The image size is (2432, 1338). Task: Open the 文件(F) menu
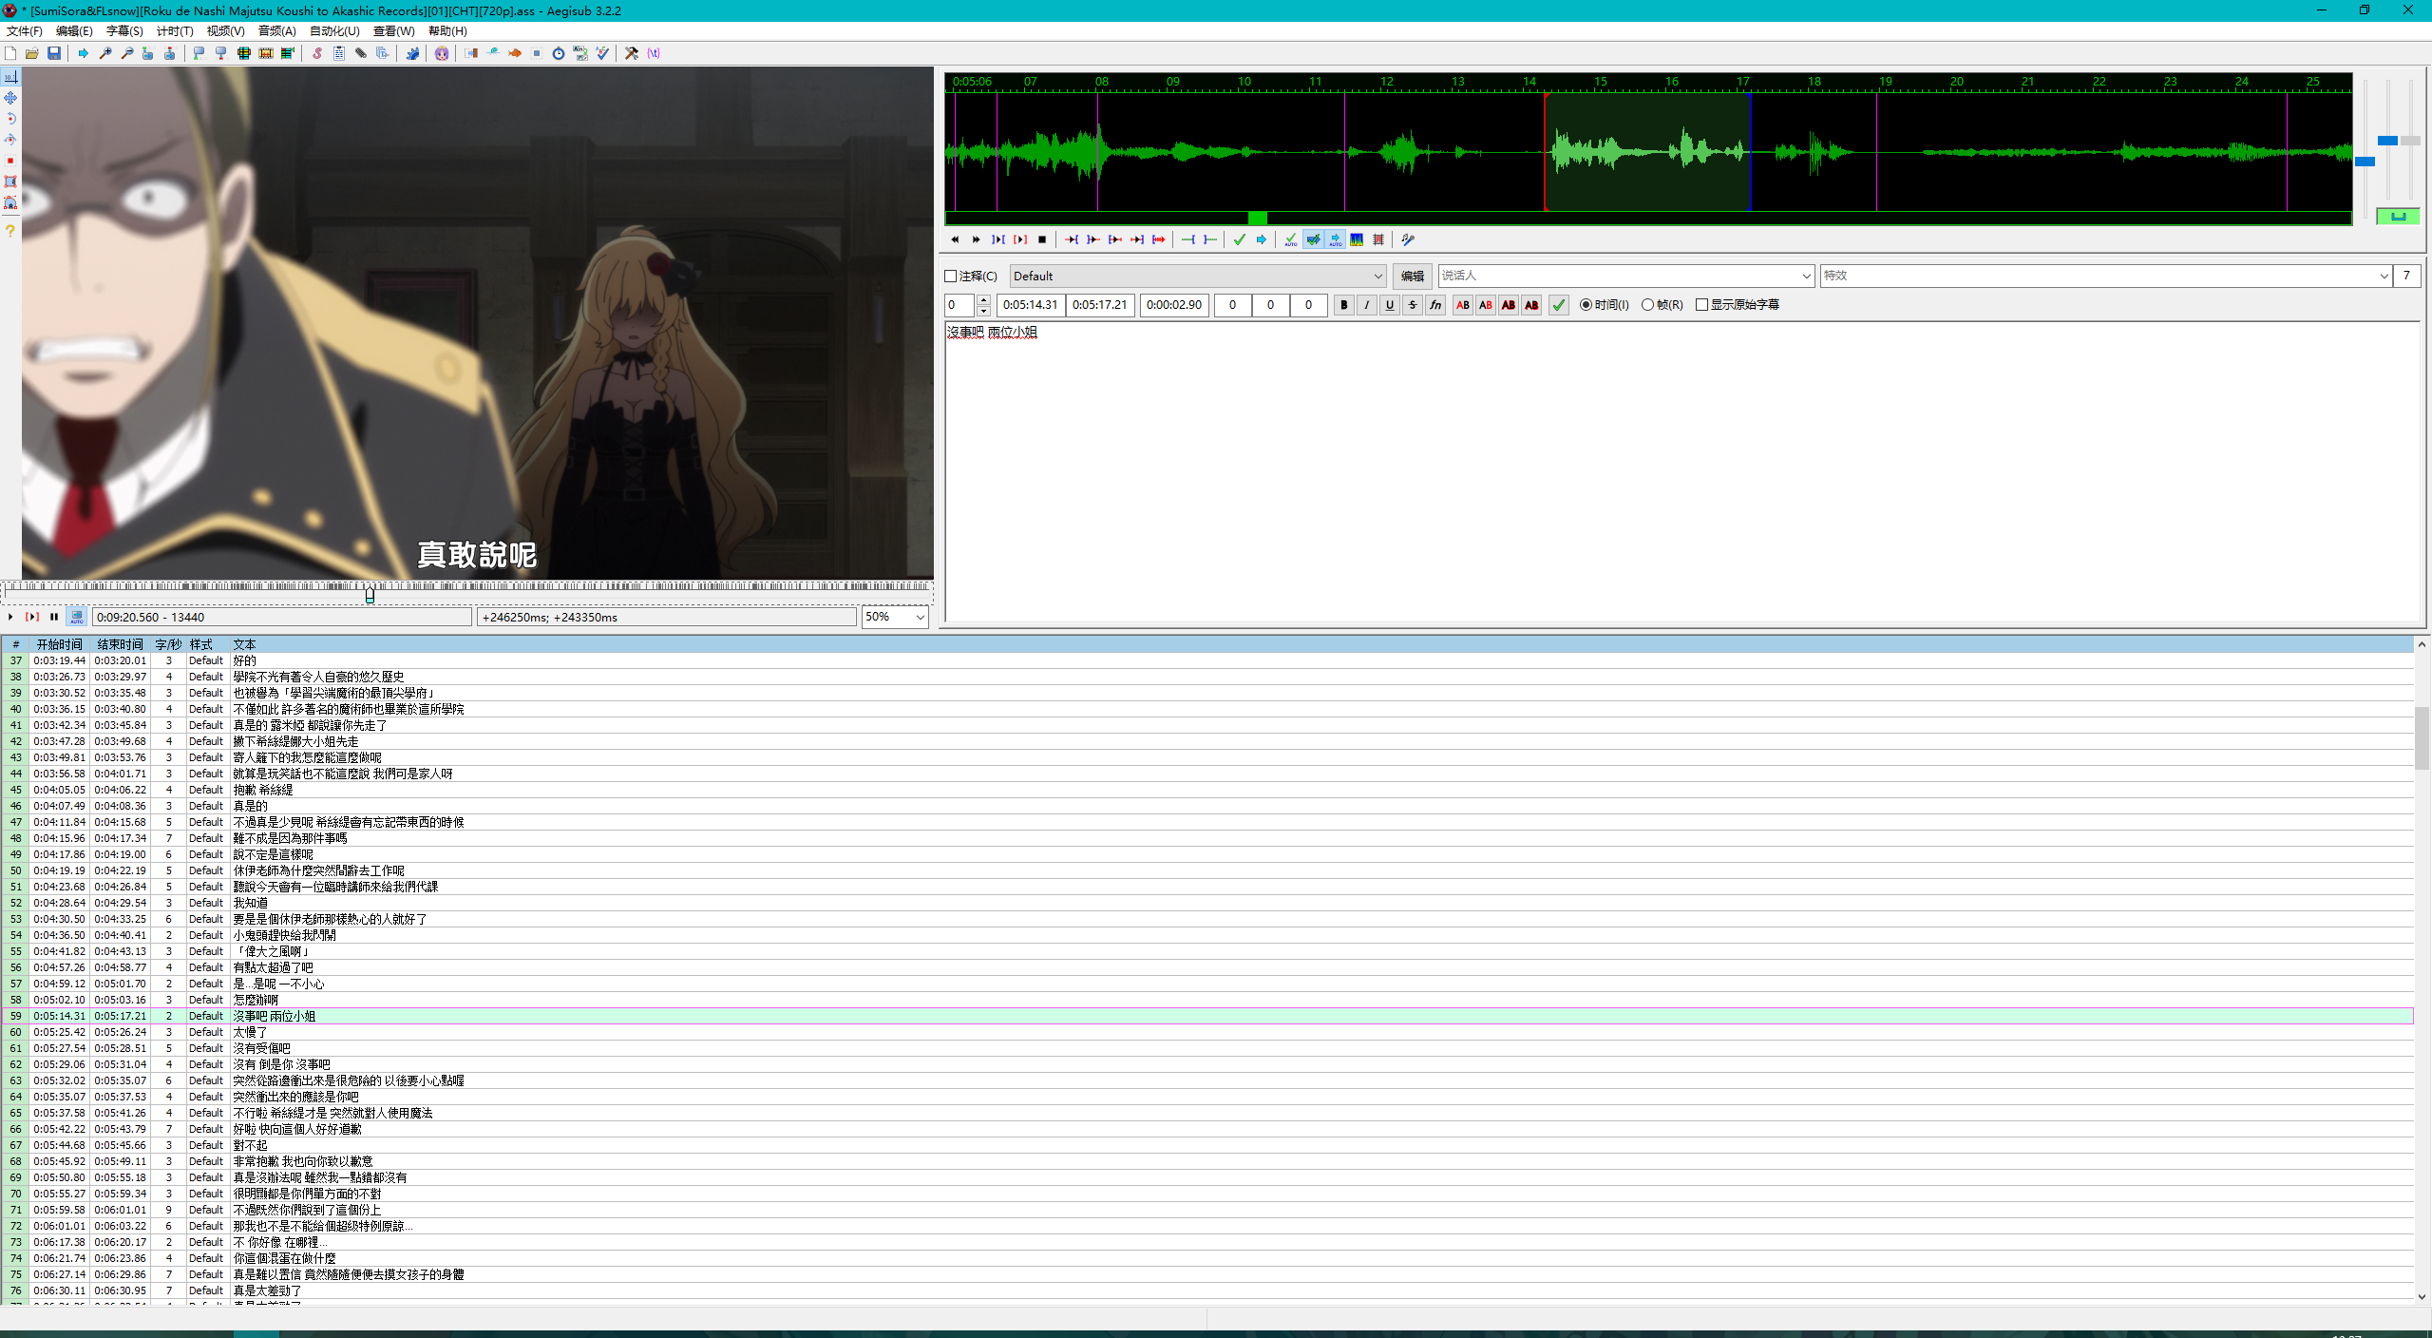coord(25,31)
